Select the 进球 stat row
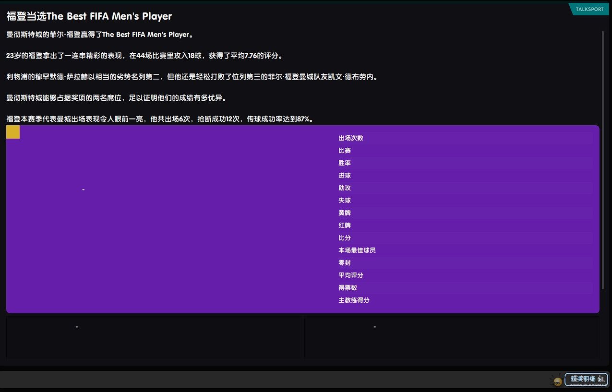This screenshot has width=612, height=392. [465, 176]
